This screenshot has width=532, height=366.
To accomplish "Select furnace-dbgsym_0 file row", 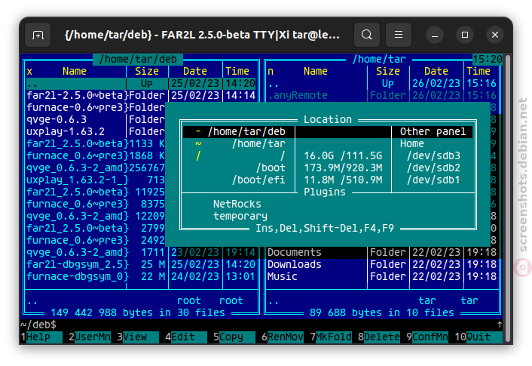I will pyautogui.click(x=141, y=277).
